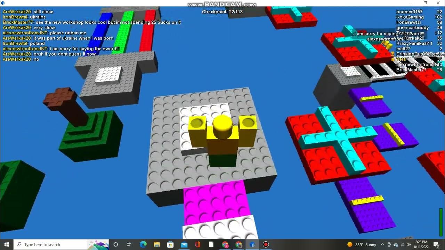Open the Bandicam recorder taskbar icon
Viewport: 445px width, 250px height.
[266, 244]
